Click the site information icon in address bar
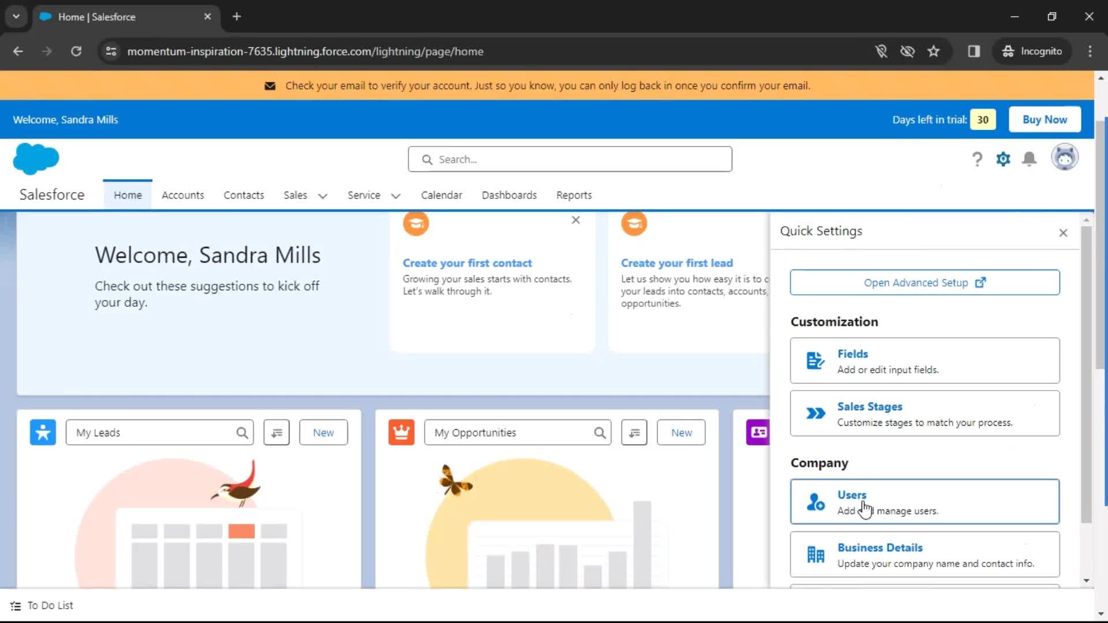 111,51
